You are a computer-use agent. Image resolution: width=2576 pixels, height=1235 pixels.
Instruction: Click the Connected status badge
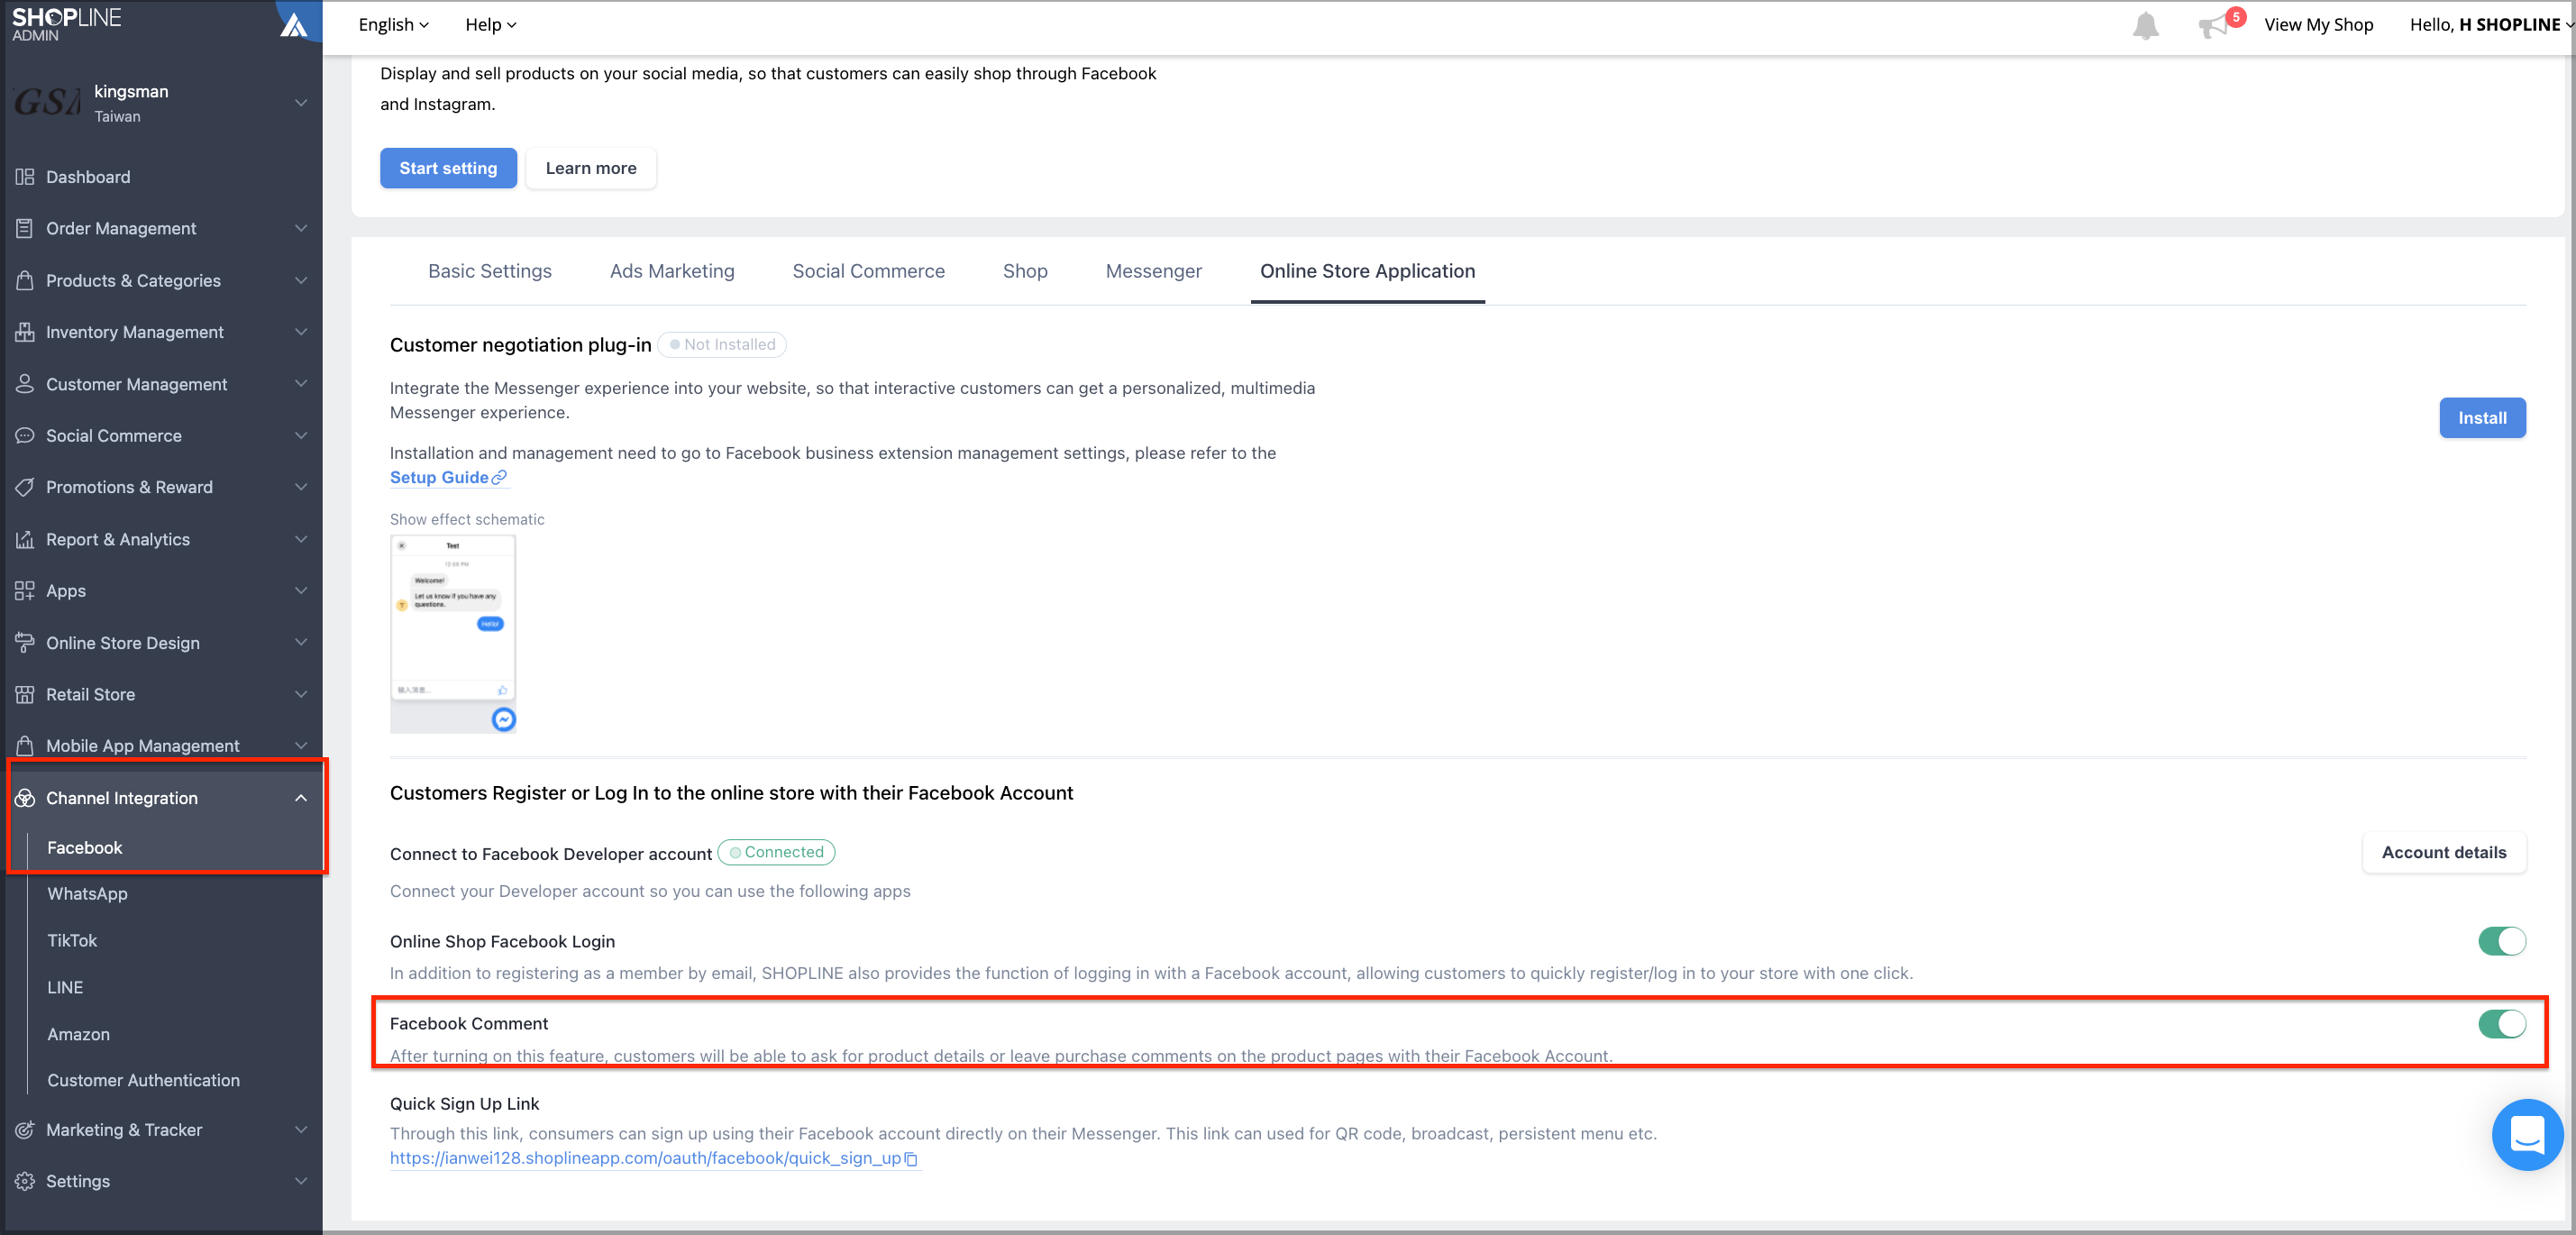click(776, 852)
